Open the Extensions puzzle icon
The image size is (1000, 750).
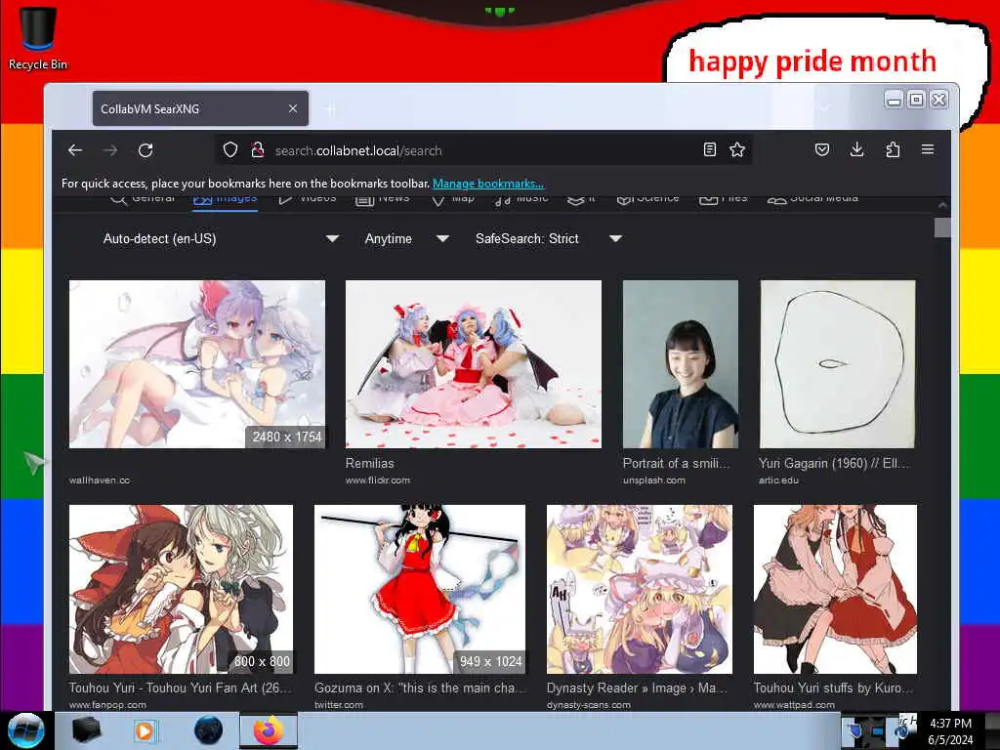893,149
